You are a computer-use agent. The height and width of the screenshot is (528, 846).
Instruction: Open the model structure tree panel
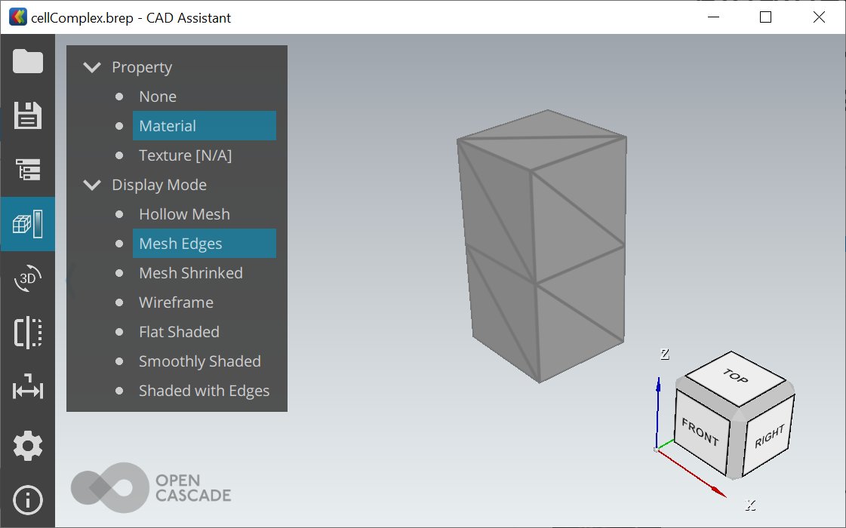pyautogui.click(x=28, y=170)
